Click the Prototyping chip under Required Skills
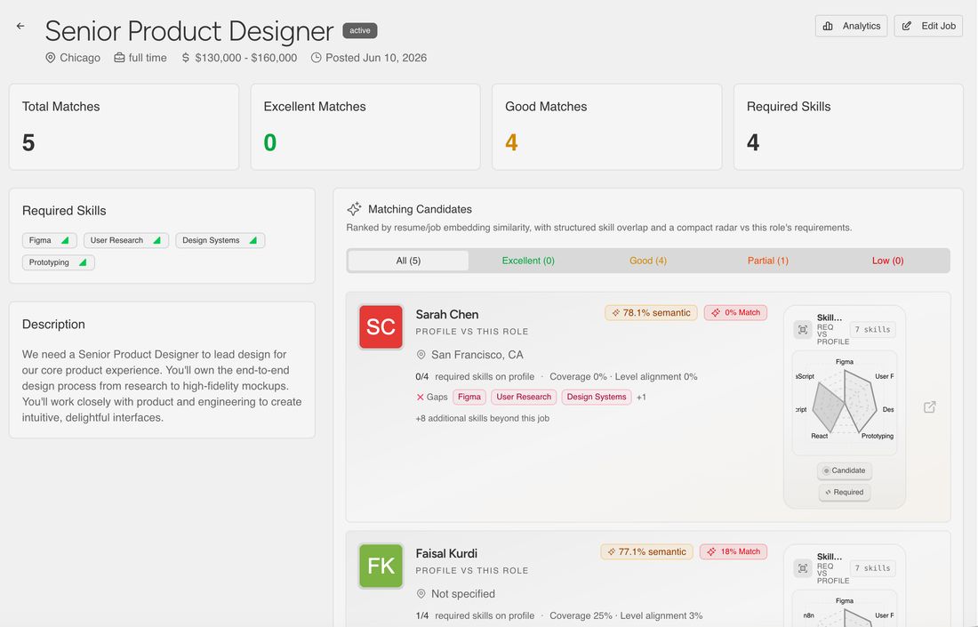Viewport: 978px width, 627px height. (58, 262)
